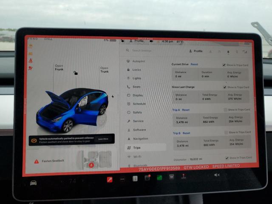Click the Fasten Seatbelt warning

click(49, 161)
